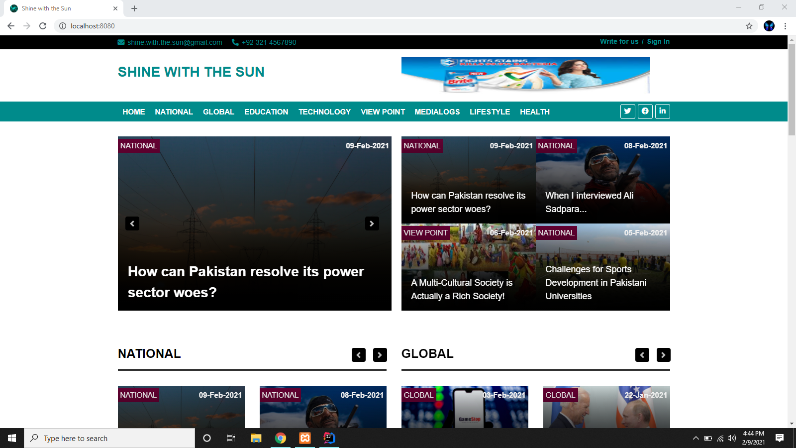The image size is (796, 448).
Task: Open XAMPP from the taskbar
Action: 305,438
